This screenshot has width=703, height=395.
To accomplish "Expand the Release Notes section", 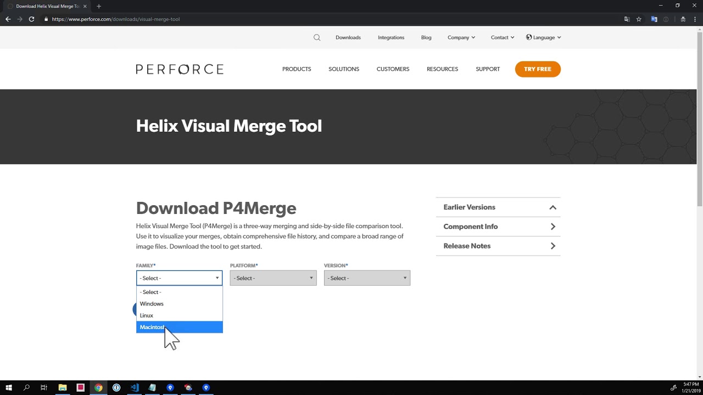I will point(498,246).
